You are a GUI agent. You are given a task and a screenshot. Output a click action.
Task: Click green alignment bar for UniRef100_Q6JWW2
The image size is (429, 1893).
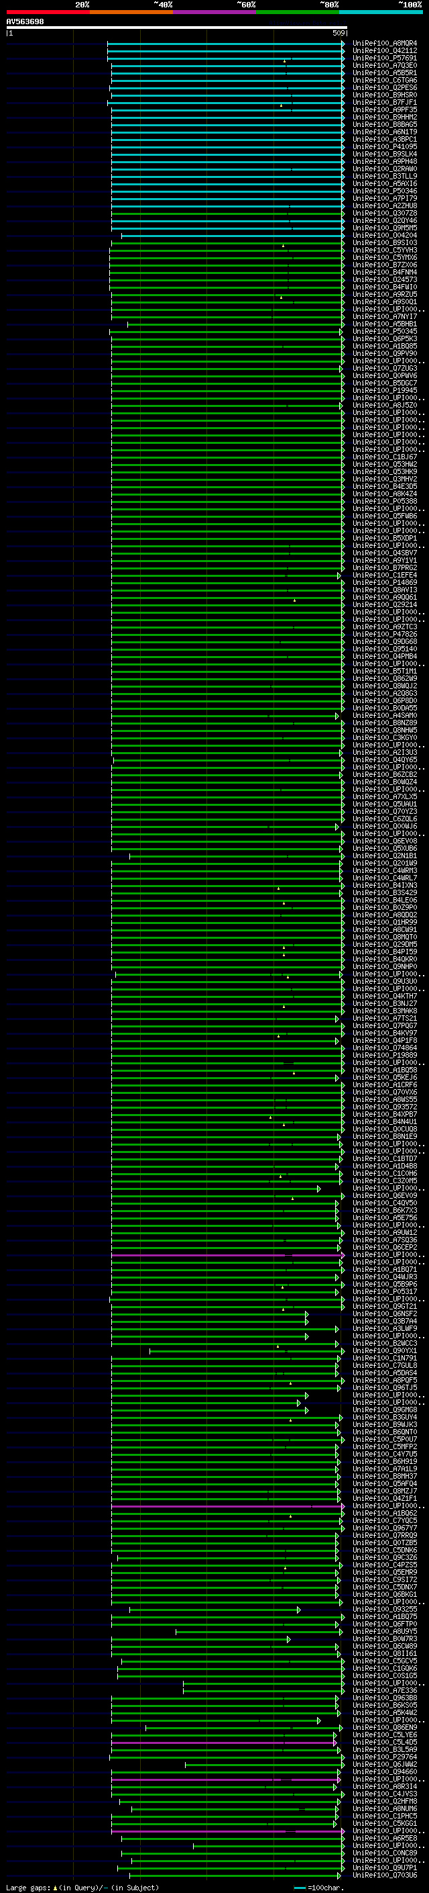265,1764
